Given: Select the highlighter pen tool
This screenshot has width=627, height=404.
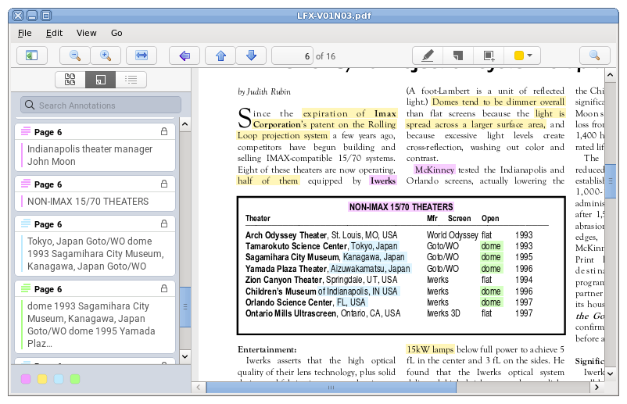Looking at the screenshot, I should [x=427, y=55].
